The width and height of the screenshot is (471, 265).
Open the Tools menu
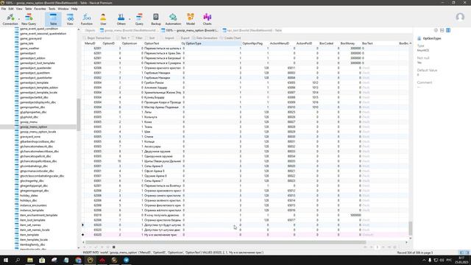click(52, 9)
